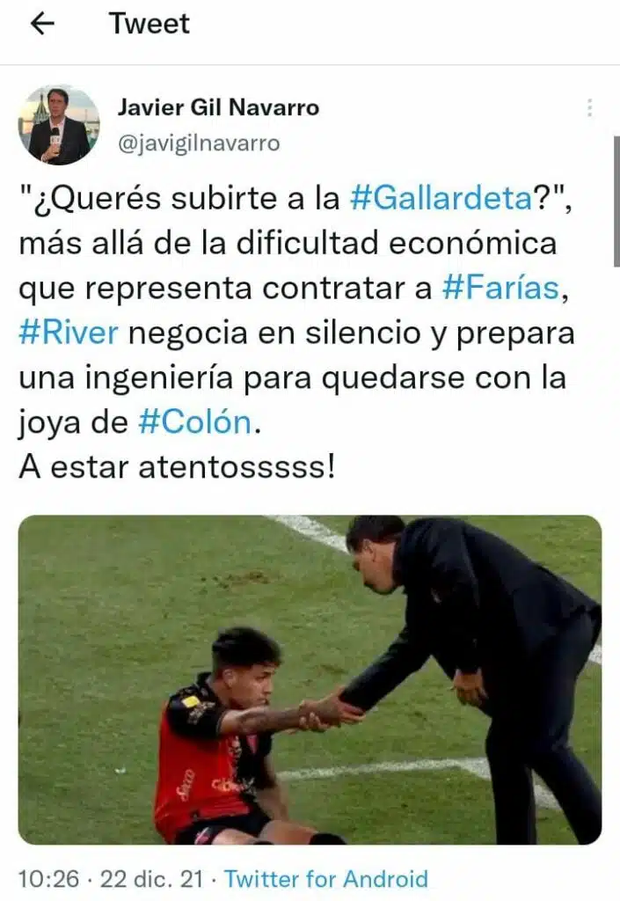
Task: Click the scrollbar on the right edge
Action: [616, 201]
